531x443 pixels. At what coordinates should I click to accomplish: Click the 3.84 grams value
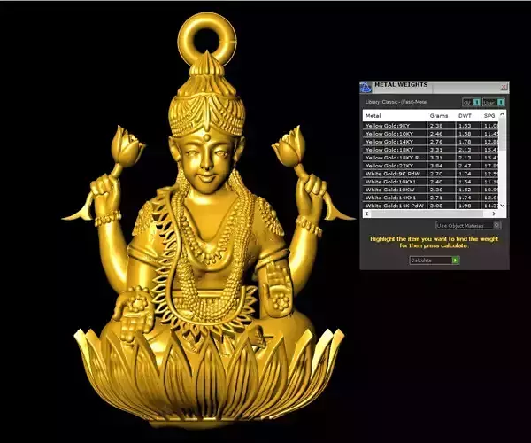coord(435,166)
